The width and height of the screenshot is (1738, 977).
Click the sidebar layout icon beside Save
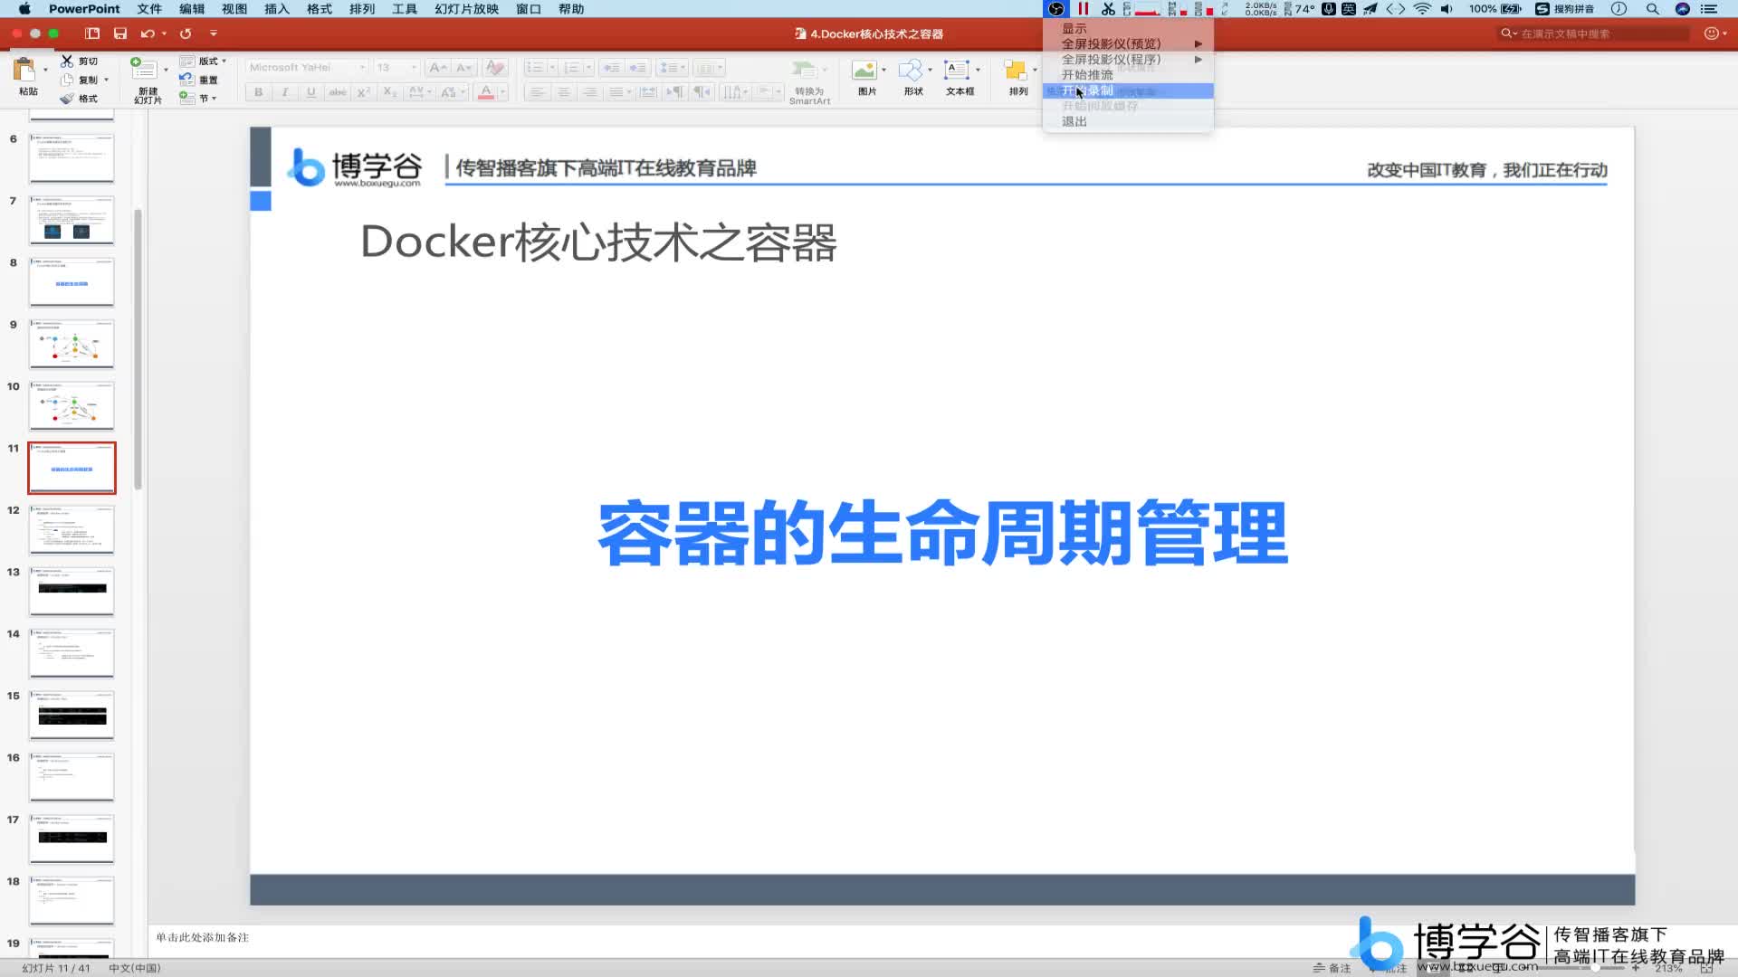pos(92,33)
